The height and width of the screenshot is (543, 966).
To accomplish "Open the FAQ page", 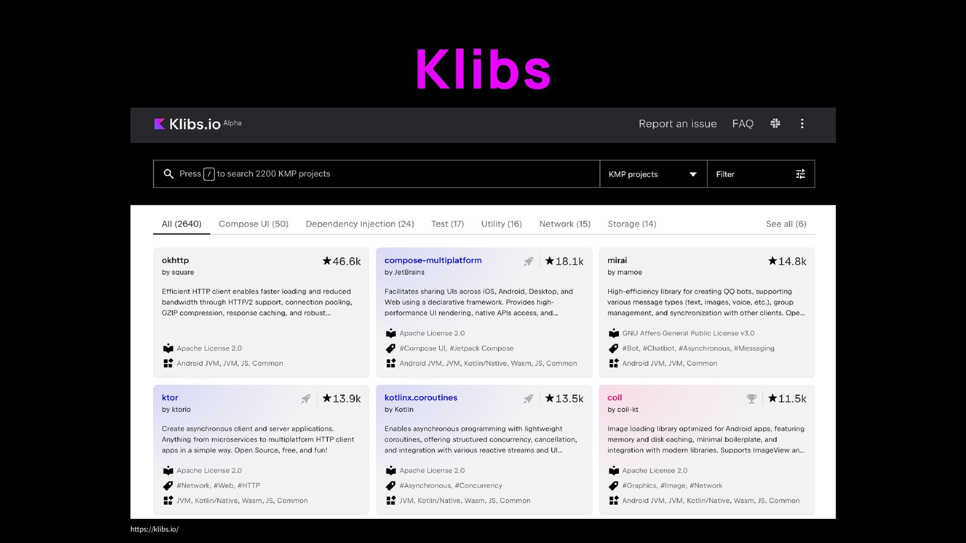I will [x=743, y=124].
